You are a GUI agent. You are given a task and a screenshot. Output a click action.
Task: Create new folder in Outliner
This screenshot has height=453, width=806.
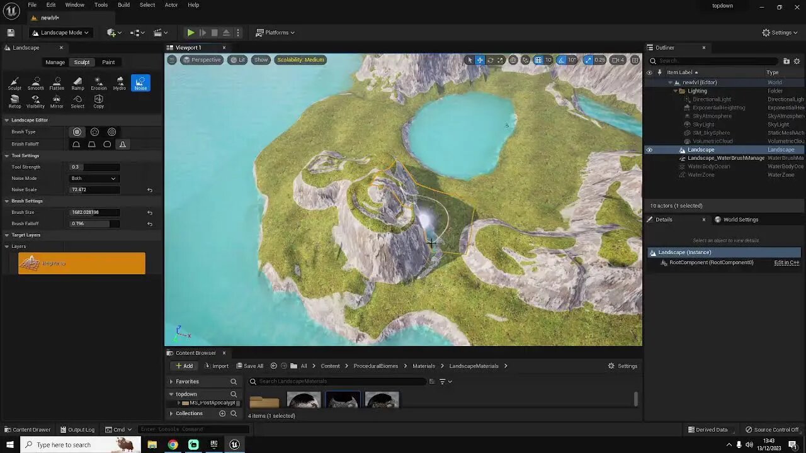tap(786, 61)
